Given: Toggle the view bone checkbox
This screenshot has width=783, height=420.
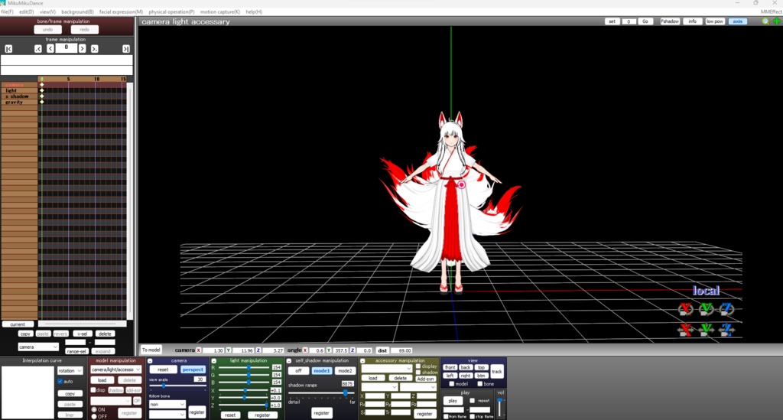Looking at the screenshot, I should click(x=479, y=384).
